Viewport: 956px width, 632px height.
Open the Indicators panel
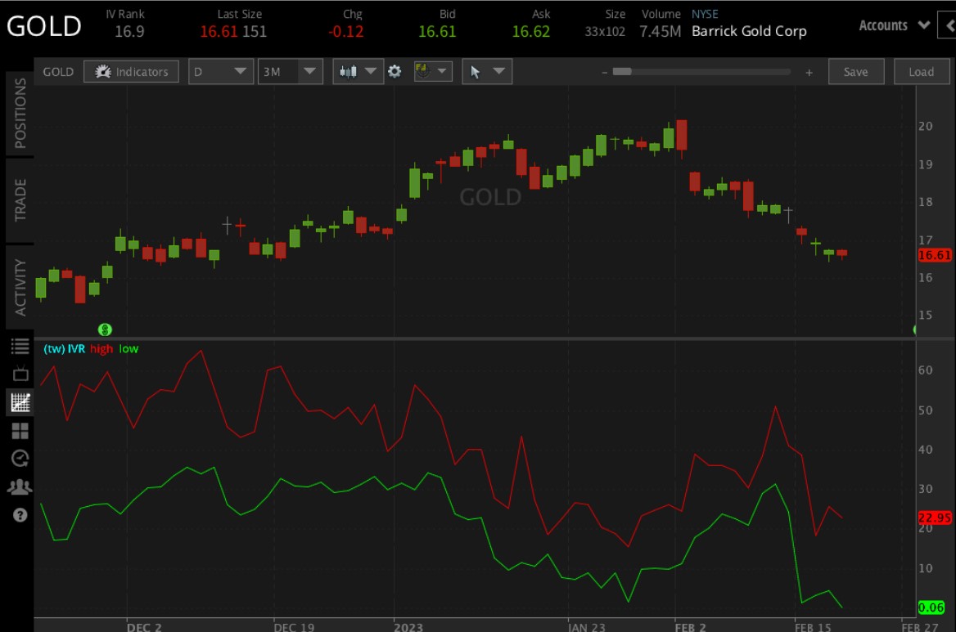coord(131,71)
